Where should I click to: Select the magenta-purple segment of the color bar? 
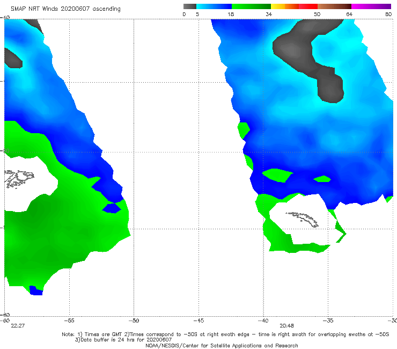[371, 6]
